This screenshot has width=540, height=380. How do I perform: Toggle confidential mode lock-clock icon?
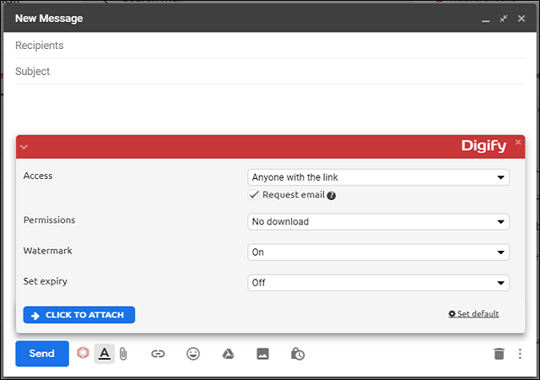[298, 354]
